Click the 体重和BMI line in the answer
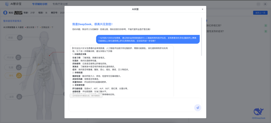271x123 pixels. click(x=90, y=82)
